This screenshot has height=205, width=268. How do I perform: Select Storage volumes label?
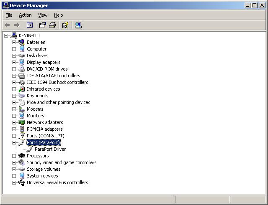pos(44,169)
